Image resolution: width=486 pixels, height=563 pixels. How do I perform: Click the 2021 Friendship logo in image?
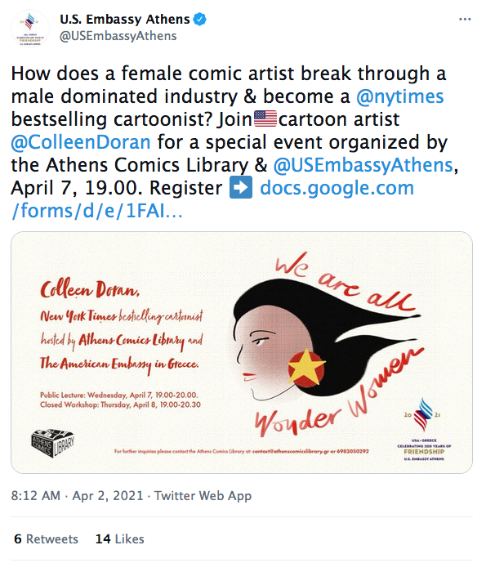pos(424,429)
